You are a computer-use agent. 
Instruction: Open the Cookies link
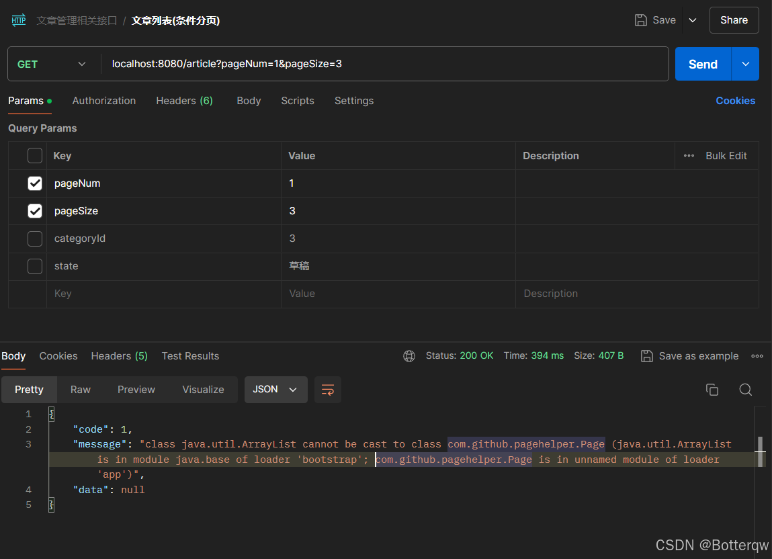click(x=735, y=101)
